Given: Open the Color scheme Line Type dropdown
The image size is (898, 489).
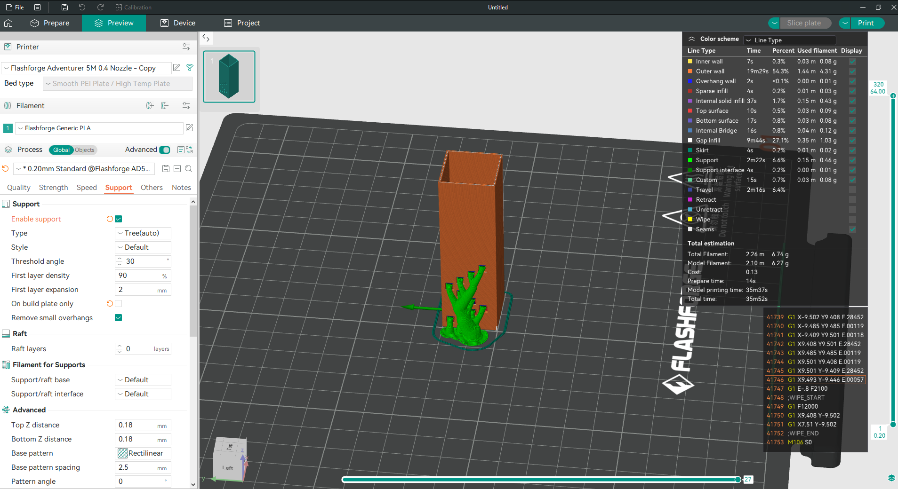Looking at the screenshot, I should [790, 40].
